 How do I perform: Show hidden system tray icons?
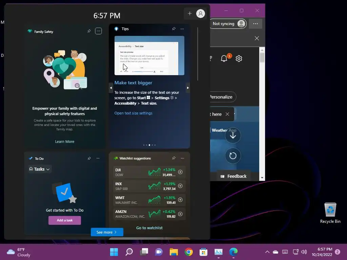tap(267, 252)
